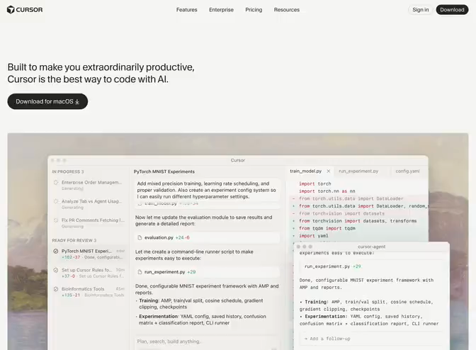
Task: Click the file icon next to evaluation.py
Action: pyautogui.click(x=140, y=237)
